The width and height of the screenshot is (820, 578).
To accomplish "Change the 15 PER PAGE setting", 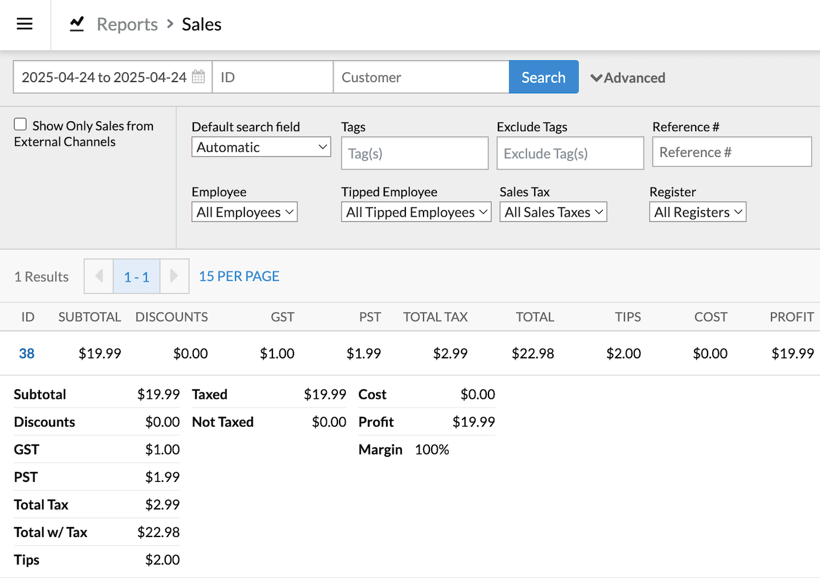I will [239, 276].
